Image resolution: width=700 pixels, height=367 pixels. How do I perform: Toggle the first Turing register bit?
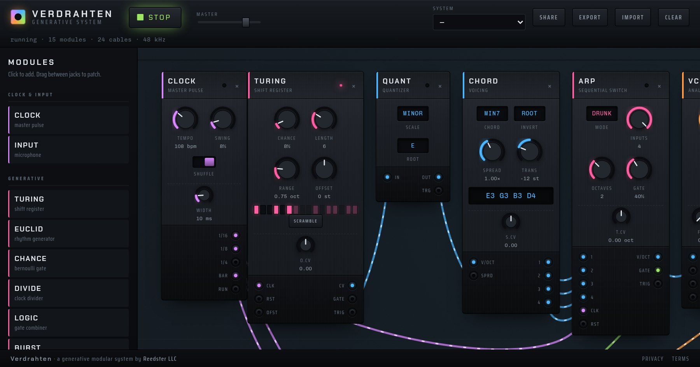(256, 210)
